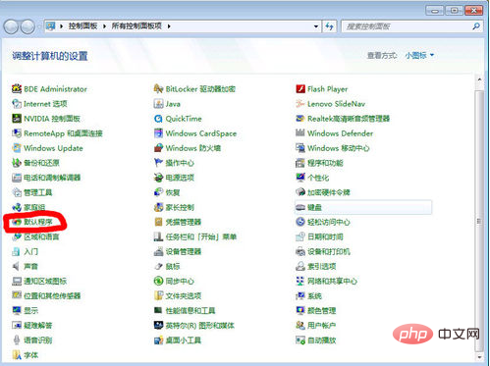Open 设备和打印机 link
The image size is (490, 366).
tap(329, 251)
